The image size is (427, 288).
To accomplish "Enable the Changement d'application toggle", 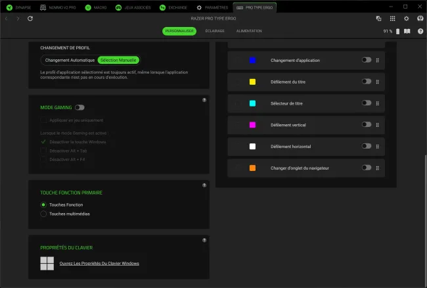I will click(x=367, y=60).
